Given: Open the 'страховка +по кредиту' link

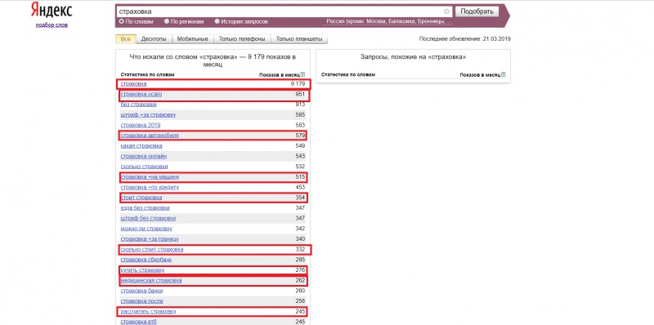Looking at the screenshot, I should tap(150, 188).
